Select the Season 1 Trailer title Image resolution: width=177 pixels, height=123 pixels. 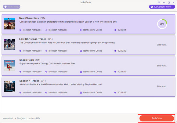click(29, 81)
